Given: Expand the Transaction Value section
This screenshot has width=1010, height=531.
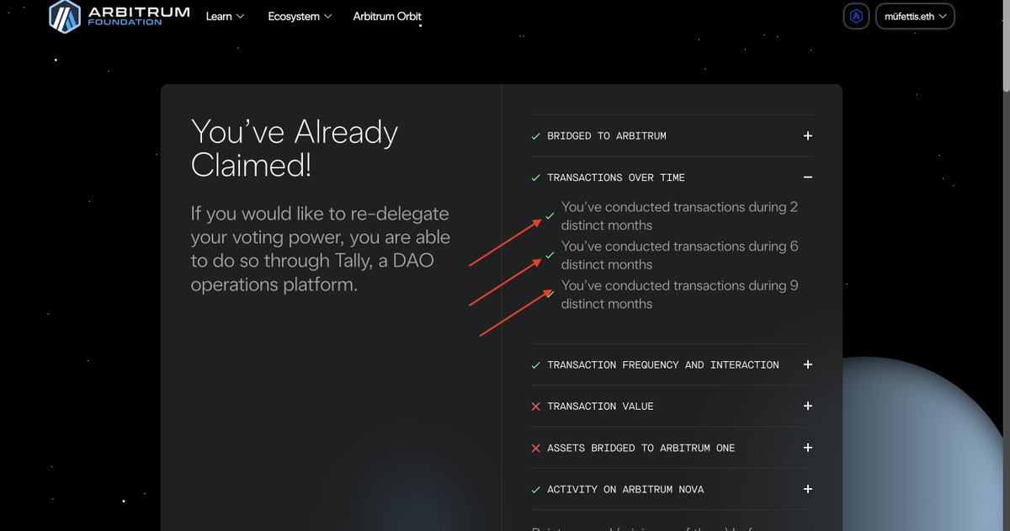Looking at the screenshot, I should 808,406.
